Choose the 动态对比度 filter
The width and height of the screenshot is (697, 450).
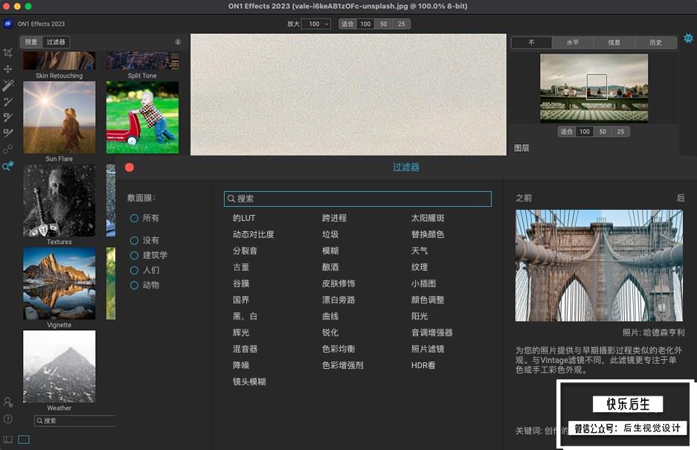coord(254,234)
